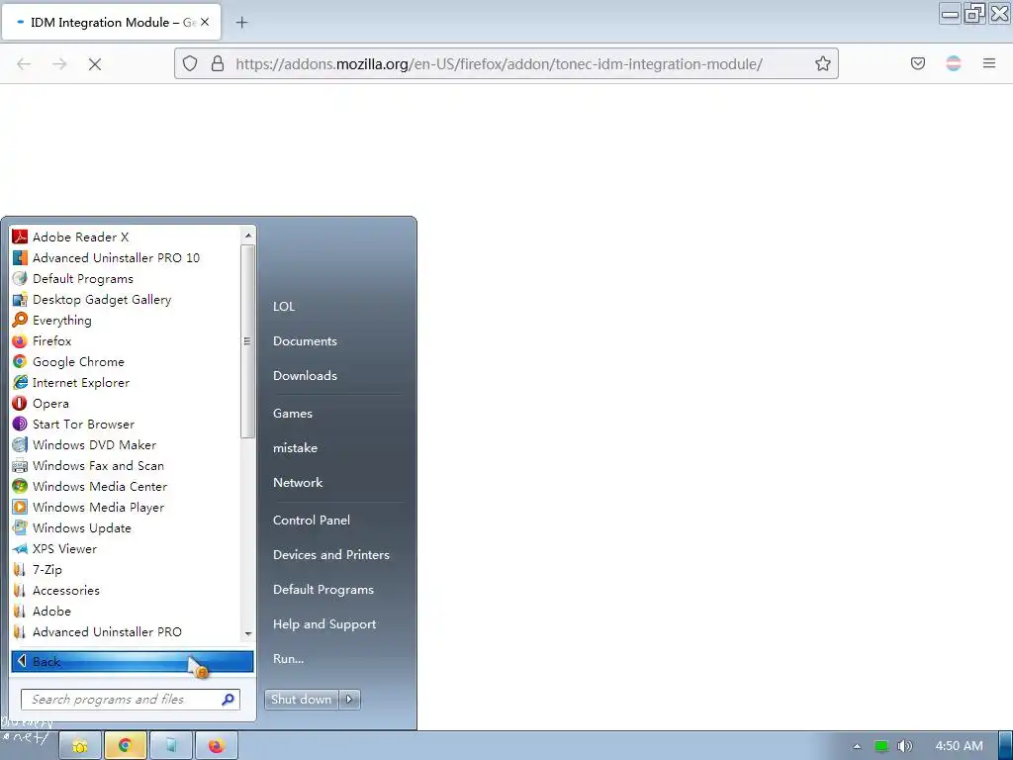Open Downloads from the Start menu
Viewport: 1013px width, 760px height.
(305, 375)
